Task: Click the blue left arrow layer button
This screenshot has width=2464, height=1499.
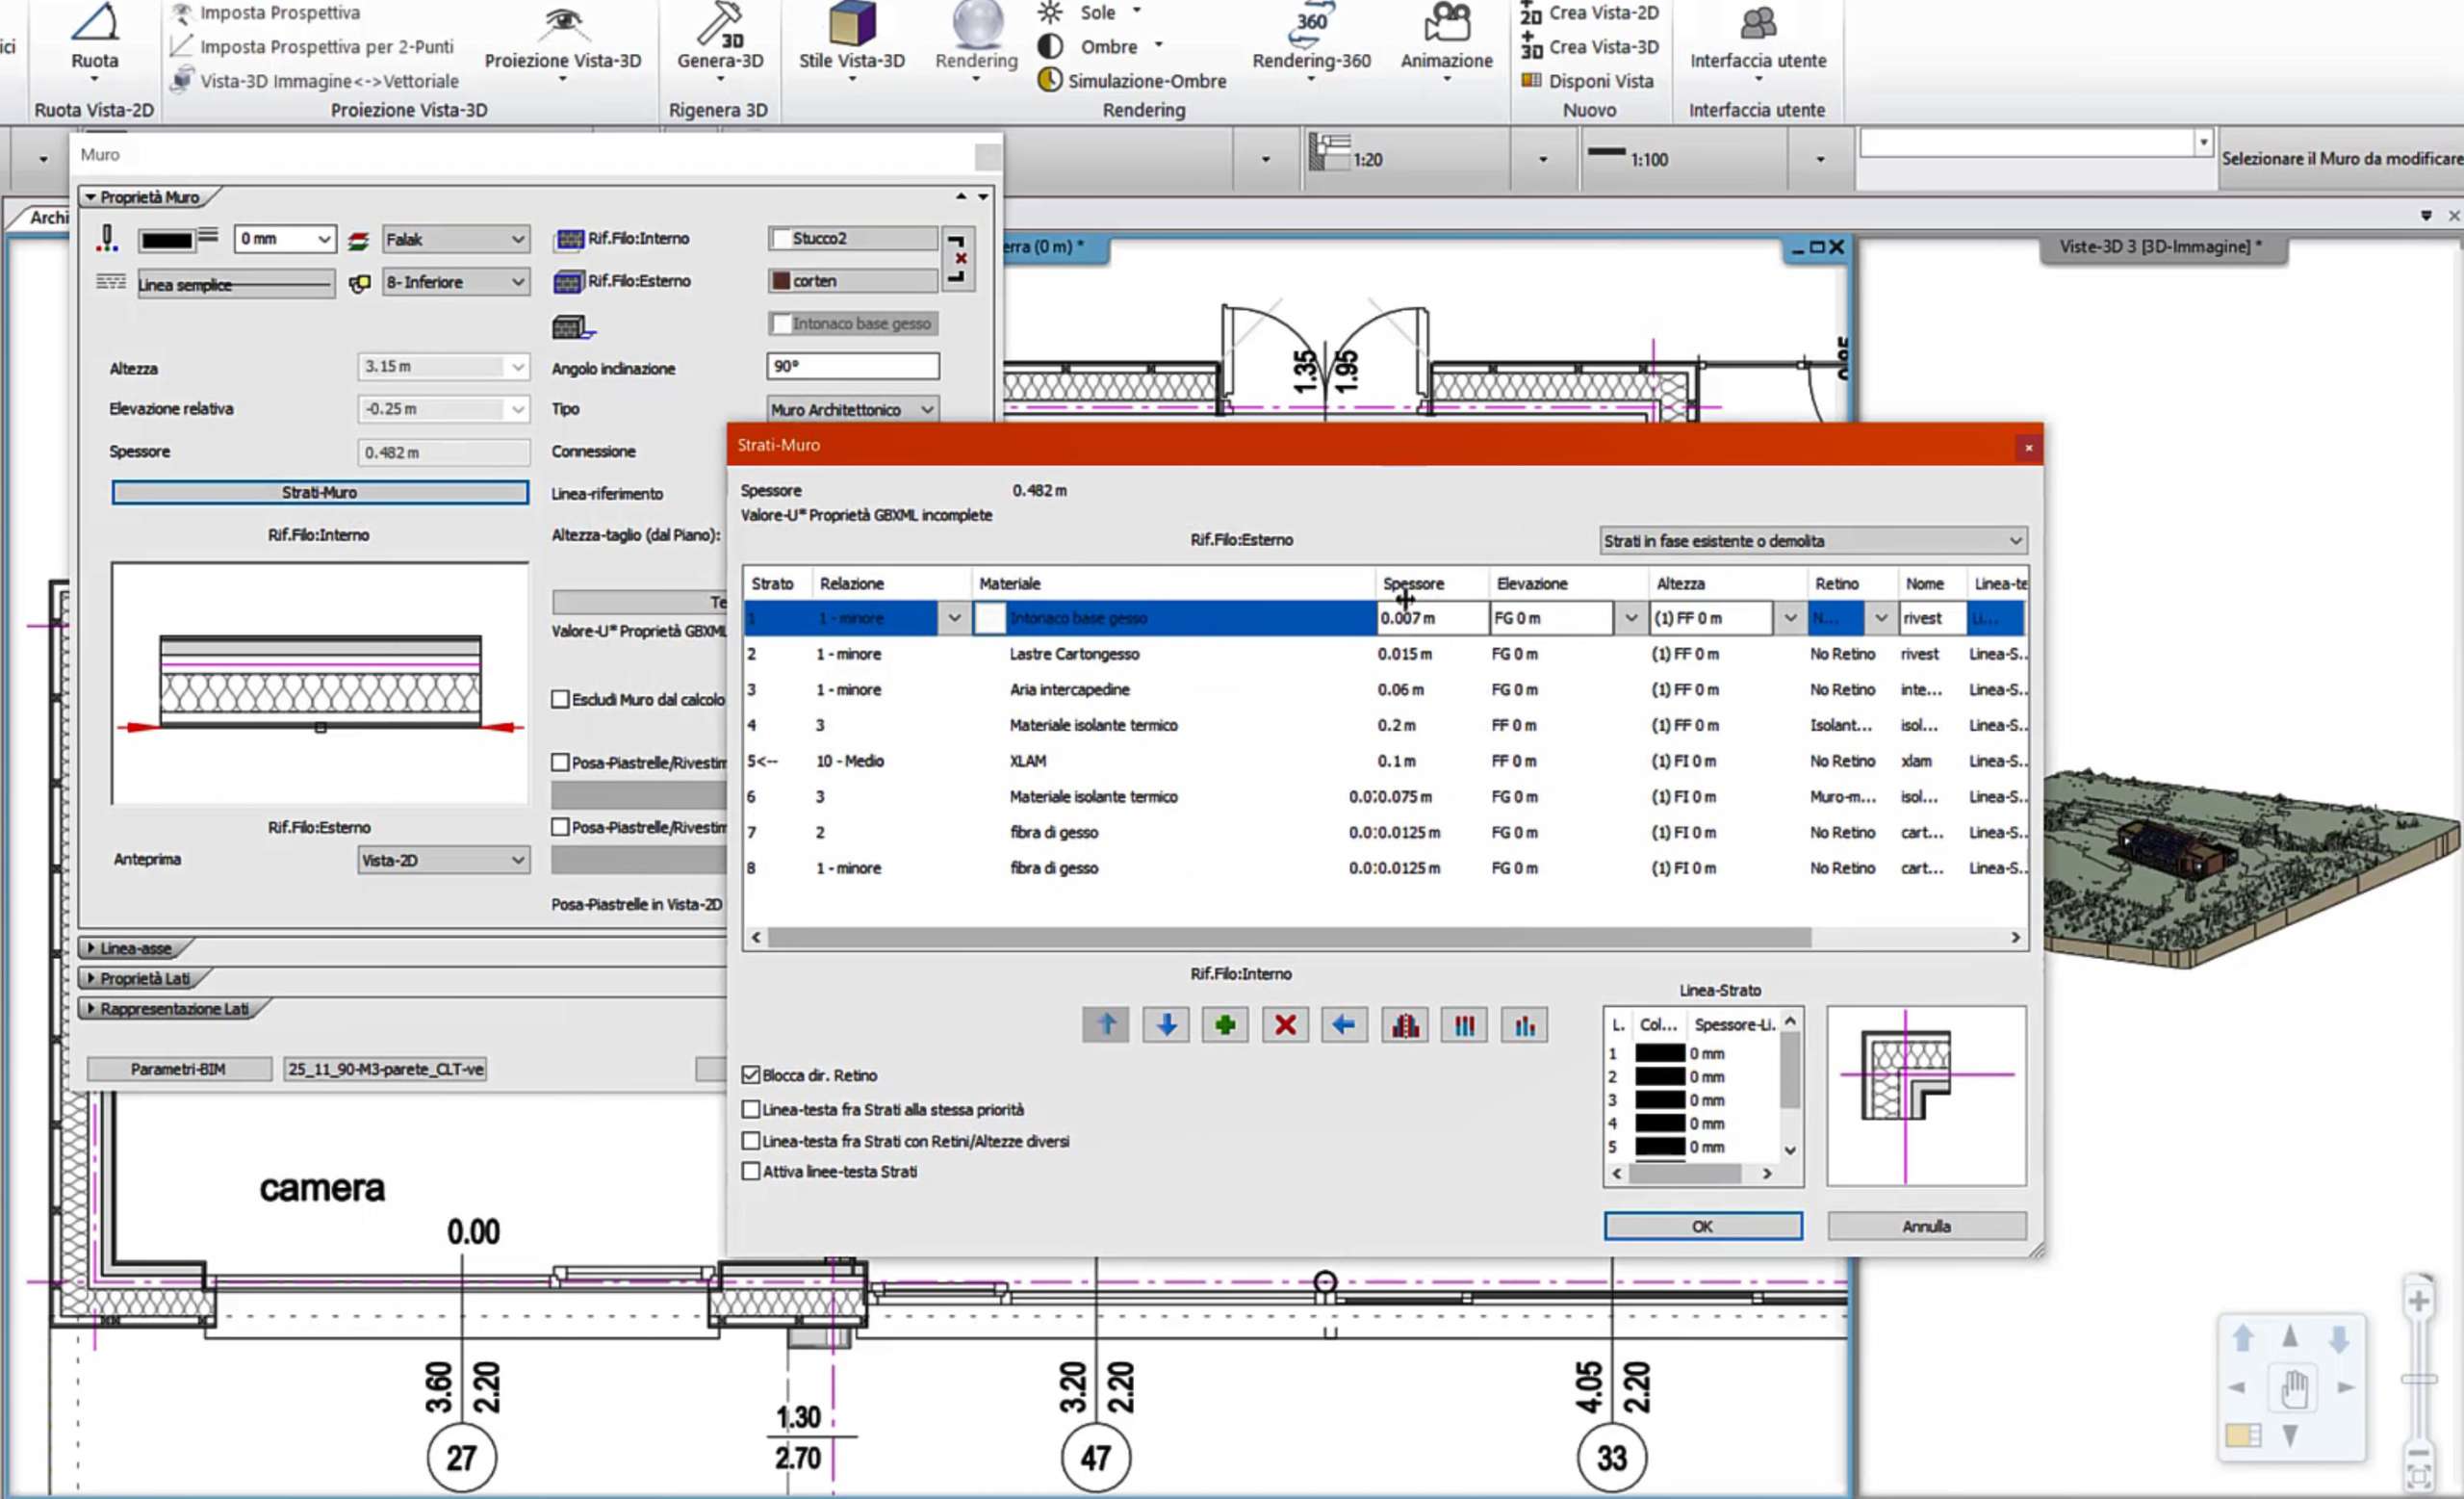Action: tap(1344, 1025)
